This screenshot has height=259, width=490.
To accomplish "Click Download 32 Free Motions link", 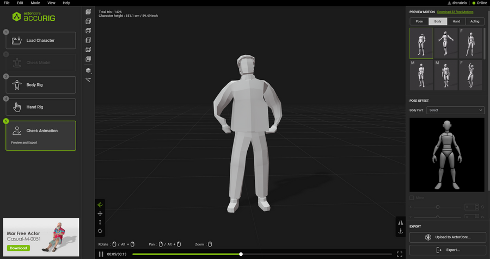I will (456, 11).
